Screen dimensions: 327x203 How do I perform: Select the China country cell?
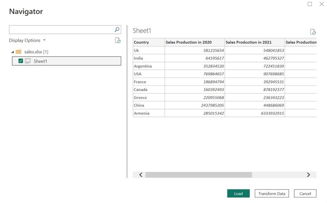coord(149,105)
